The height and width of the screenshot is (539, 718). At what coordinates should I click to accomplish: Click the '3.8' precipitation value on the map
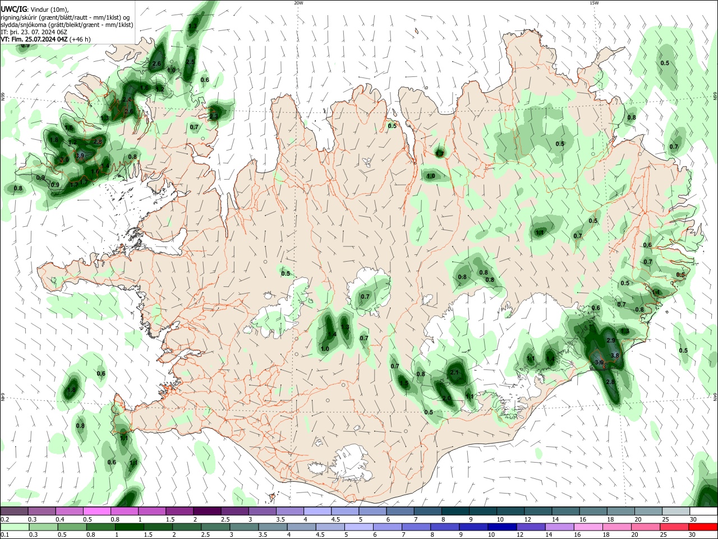(614, 355)
